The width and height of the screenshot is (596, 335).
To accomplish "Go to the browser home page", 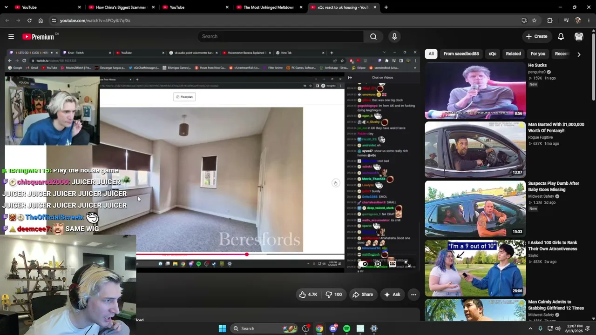I will [41, 20].
